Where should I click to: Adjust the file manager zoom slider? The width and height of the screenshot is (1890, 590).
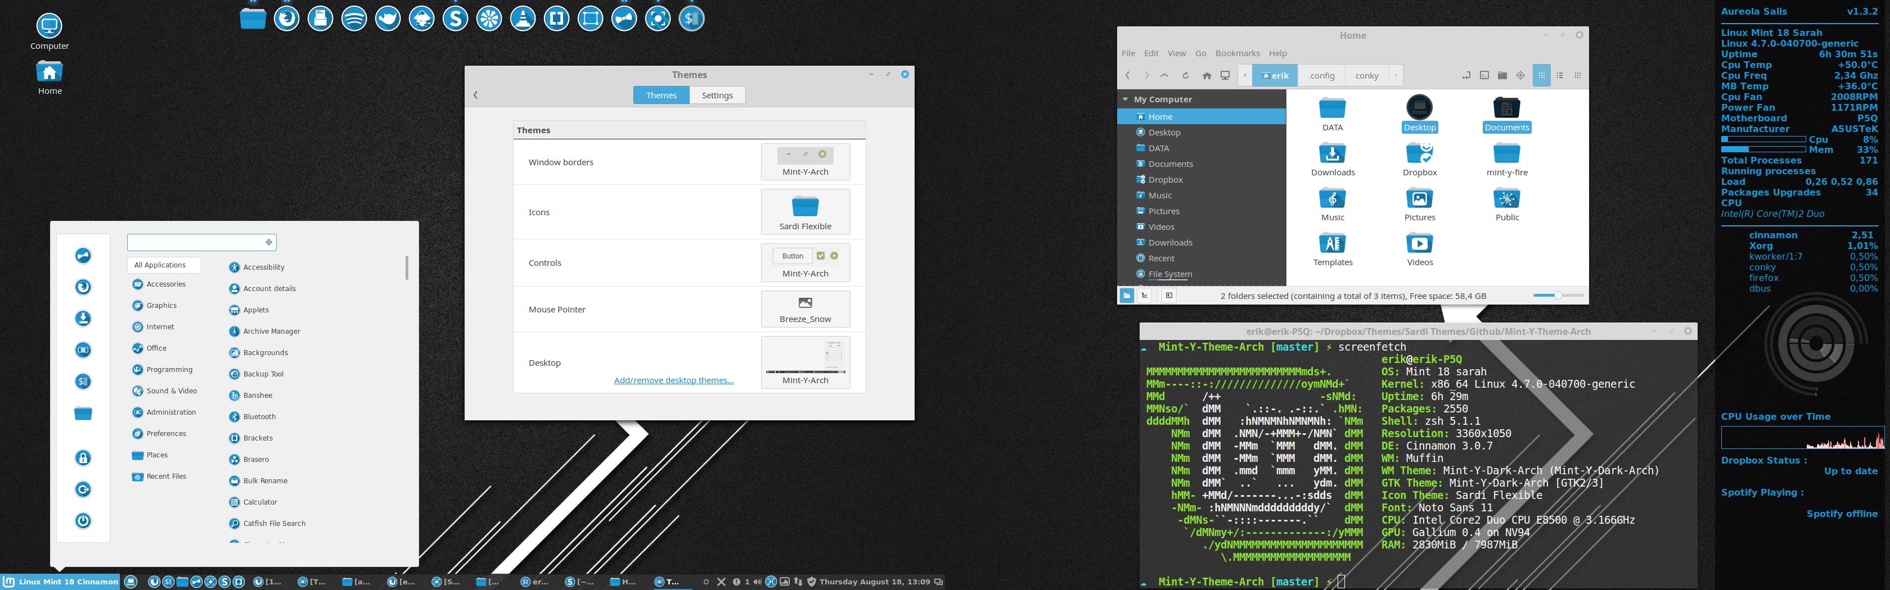tap(1558, 296)
